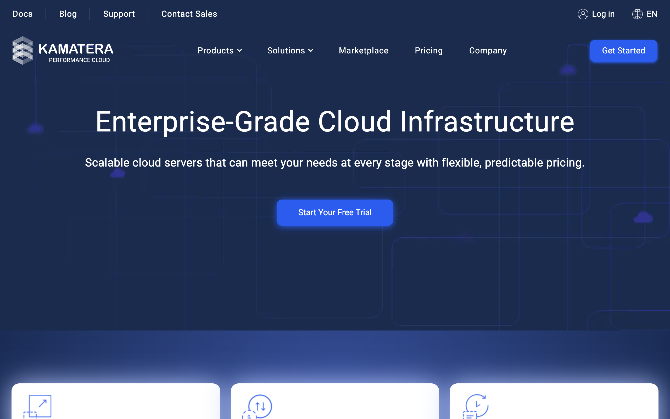Click the Start Your Free Trial button
The width and height of the screenshot is (670, 419).
(x=335, y=213)
